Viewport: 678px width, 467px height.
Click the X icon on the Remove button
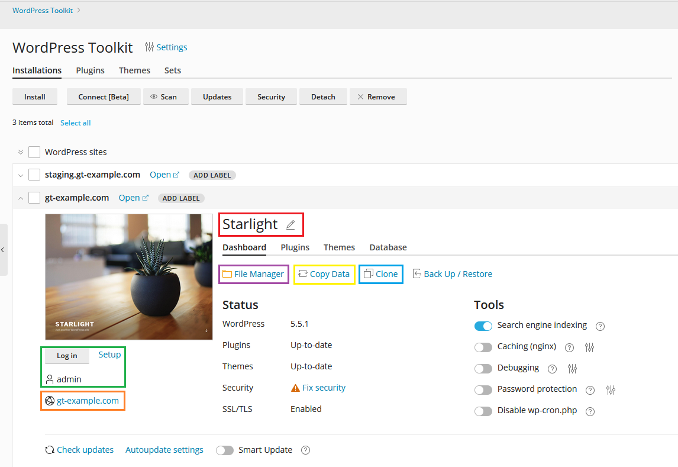tap(360, 97)
